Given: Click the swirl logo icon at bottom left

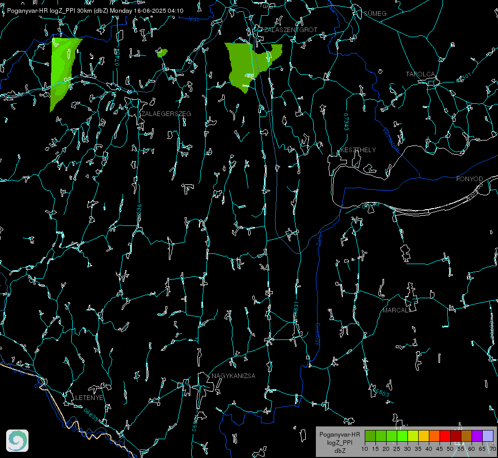Looking at the screenshot, I should pyautogui.click(x=17, y=441).
